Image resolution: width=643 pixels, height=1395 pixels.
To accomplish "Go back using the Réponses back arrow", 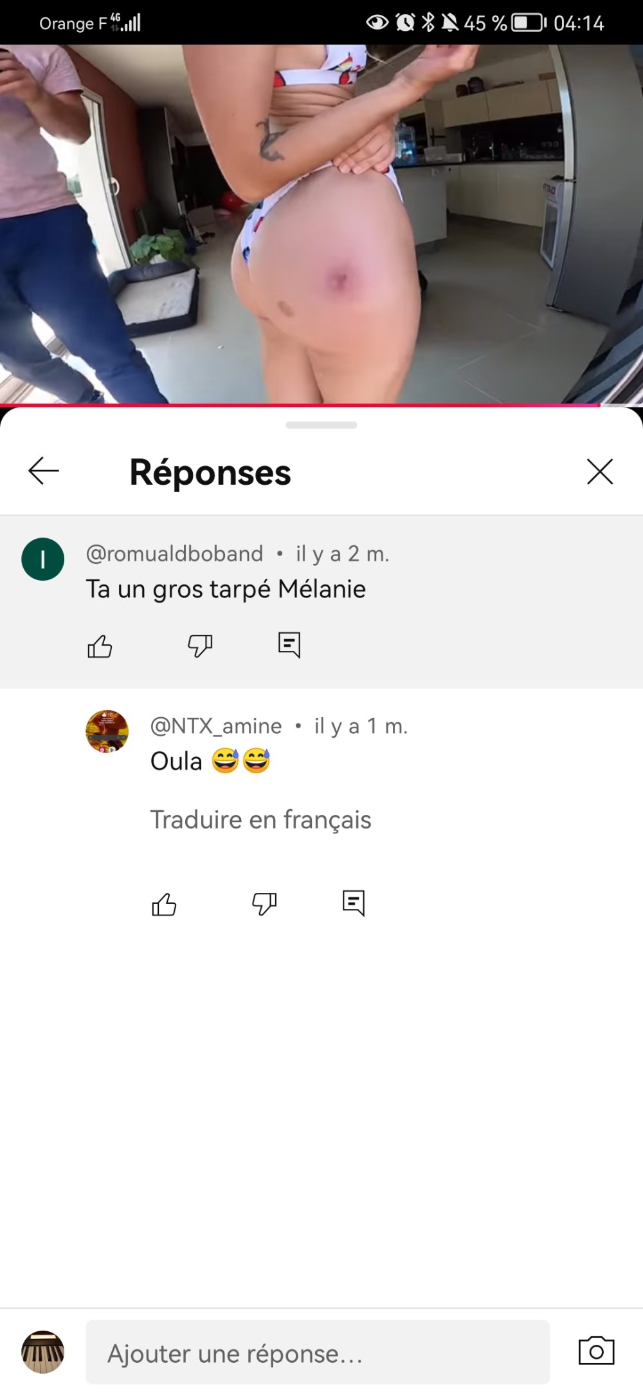I will [44, 471].
